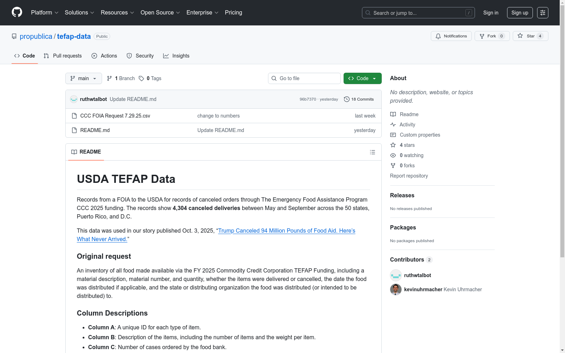Image resolution: width=565 pixels, height=353 pixels.
Task: Open the main branch selector dropdown
Action: [x=84, y=78]
